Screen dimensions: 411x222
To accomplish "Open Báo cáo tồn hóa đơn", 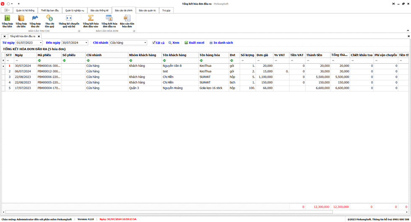I will (x=127, y=21).
